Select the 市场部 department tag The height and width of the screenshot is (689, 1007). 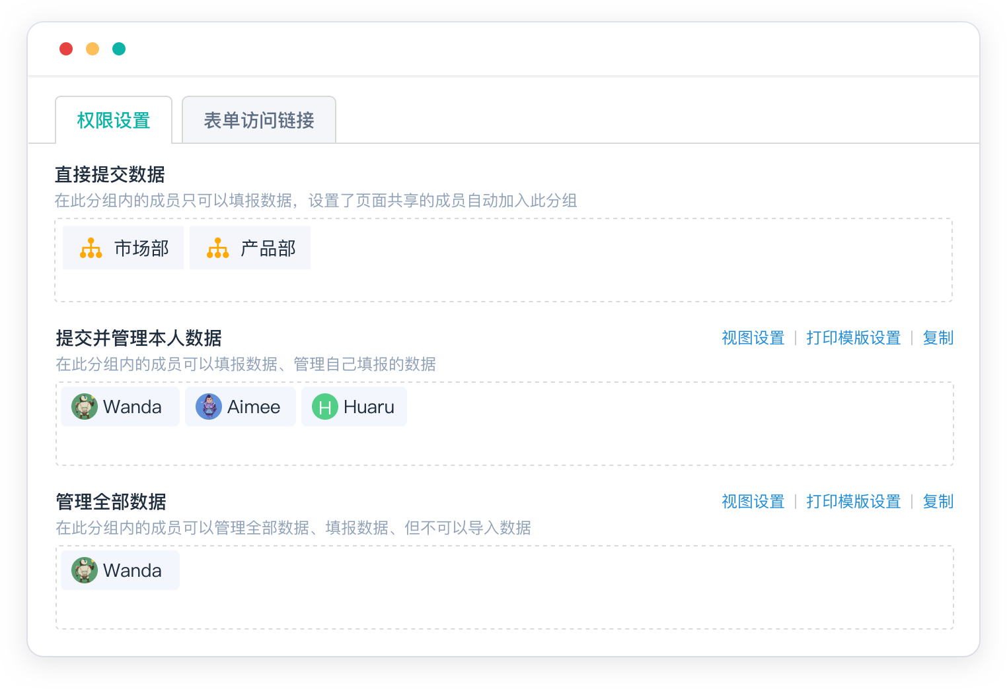[141, 248]
